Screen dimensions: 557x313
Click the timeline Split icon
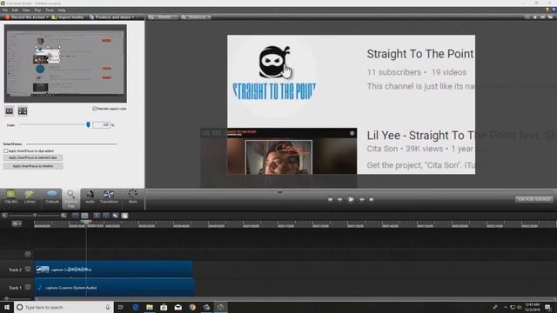coord(106,215)
